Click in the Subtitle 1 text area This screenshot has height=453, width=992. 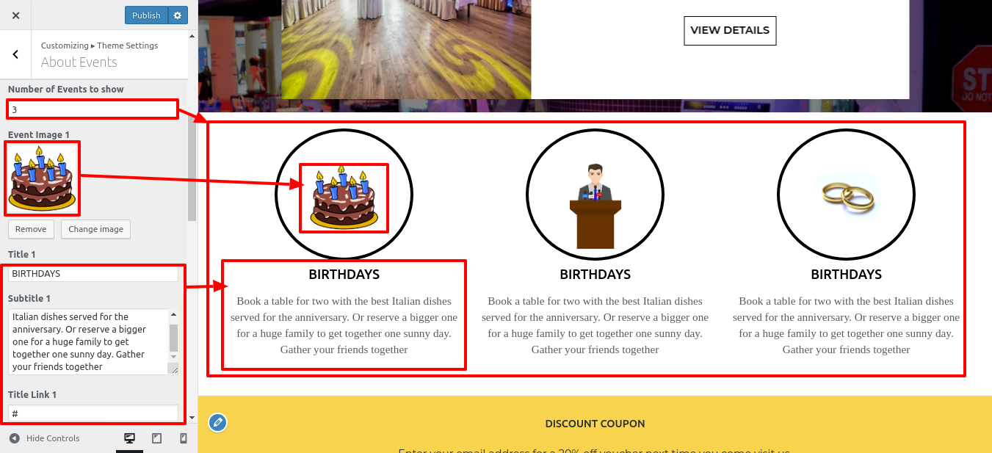point(88,341)
